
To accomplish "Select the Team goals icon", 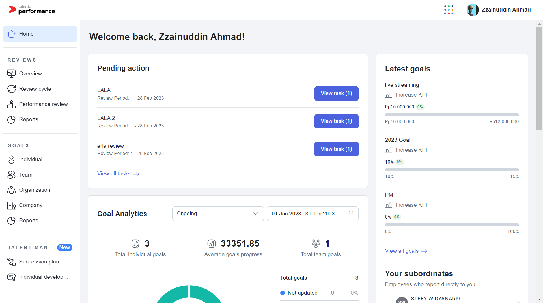I will coord(11,175).
